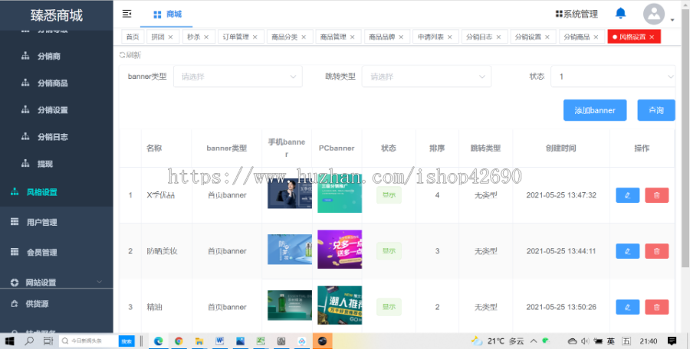Open Task View in the taskbar
Viewport: 690px width, 349px height.
click(48, 341)
